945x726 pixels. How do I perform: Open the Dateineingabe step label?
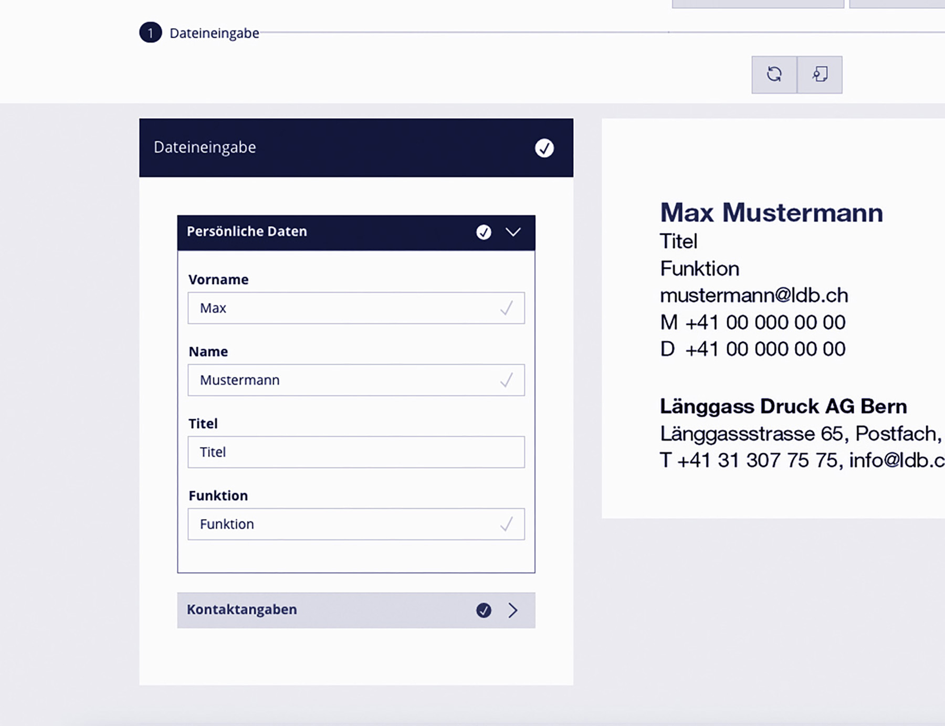pyautogui.click(x=214, y=33)
